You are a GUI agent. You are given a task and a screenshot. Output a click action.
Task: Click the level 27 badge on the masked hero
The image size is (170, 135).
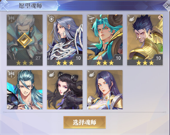click(38, 58)
